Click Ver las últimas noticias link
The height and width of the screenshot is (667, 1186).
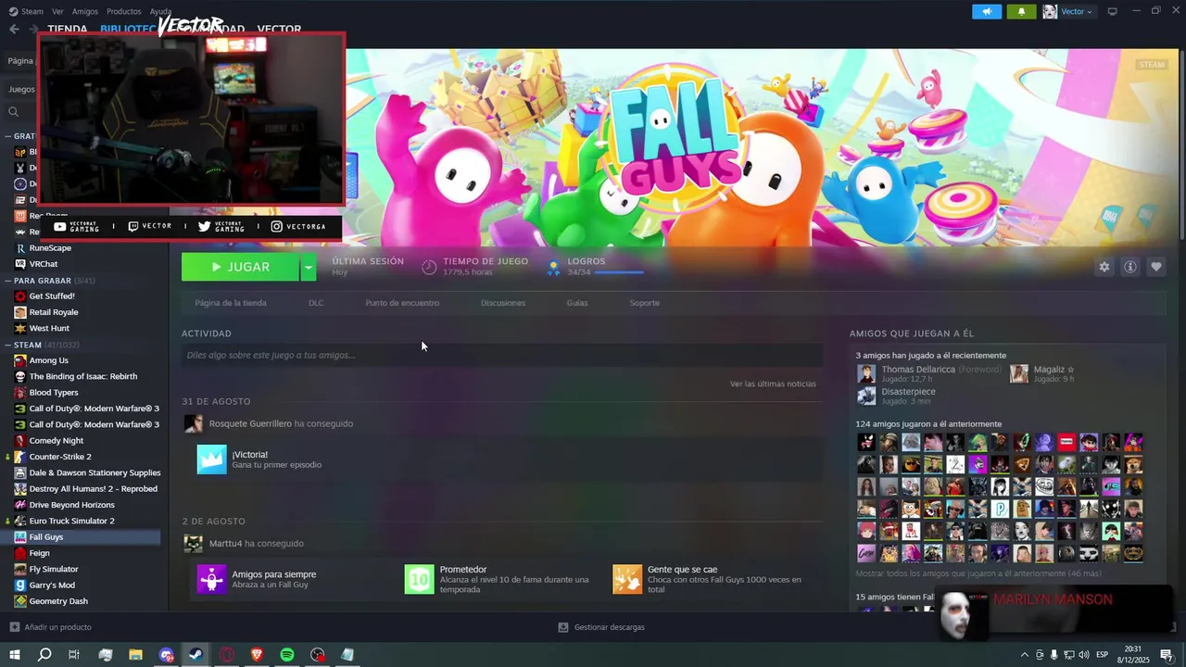click(x=773, y=384)
